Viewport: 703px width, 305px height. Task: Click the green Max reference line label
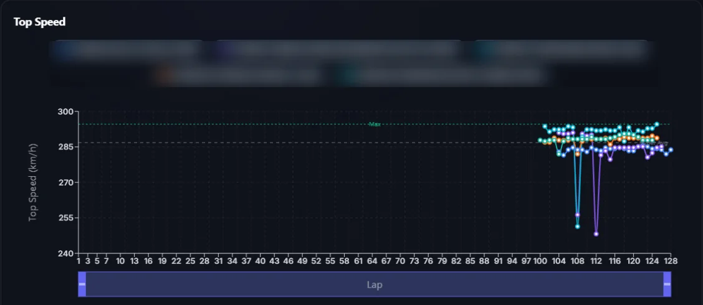(375, 124)
